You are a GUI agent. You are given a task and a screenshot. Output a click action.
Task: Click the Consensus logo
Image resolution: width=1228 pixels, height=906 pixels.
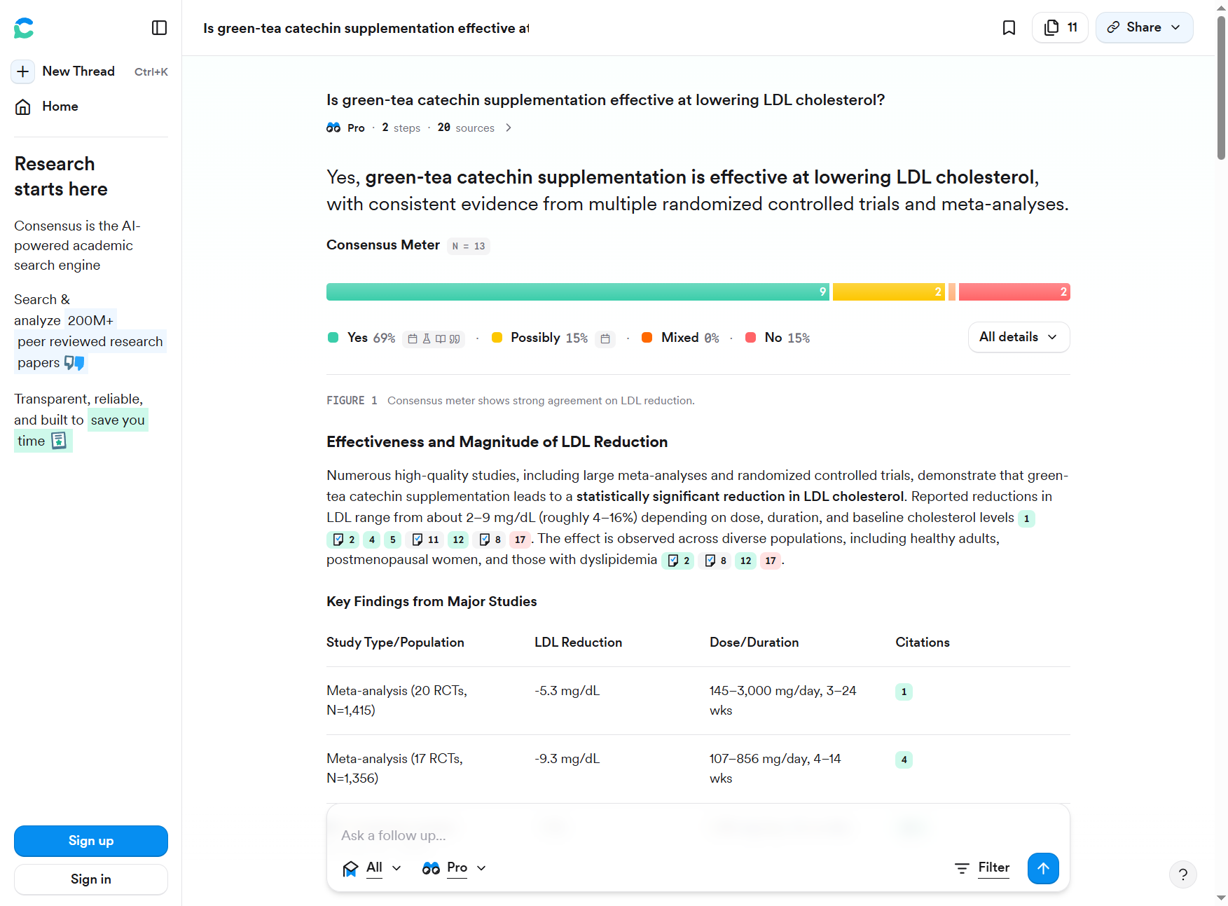pyautogui.click(x=23, y=28)
